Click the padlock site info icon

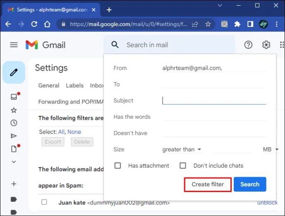click(x=64, y=24)
